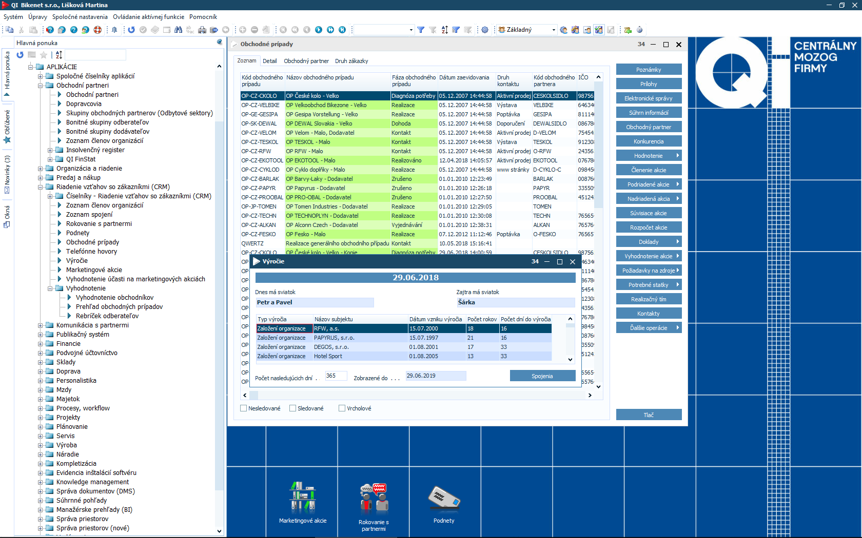This screenshot has width=862, height=538.
Task: Click the settings gear icon in toolbar
Action: tap(485, 30)
